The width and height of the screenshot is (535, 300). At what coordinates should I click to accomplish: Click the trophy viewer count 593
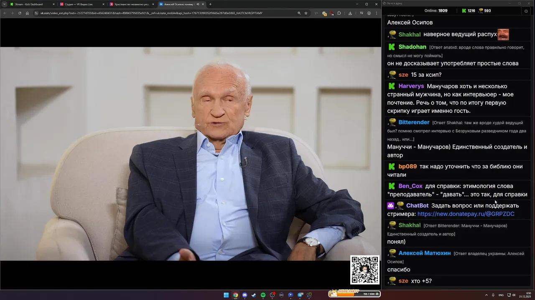coord(484,11)
